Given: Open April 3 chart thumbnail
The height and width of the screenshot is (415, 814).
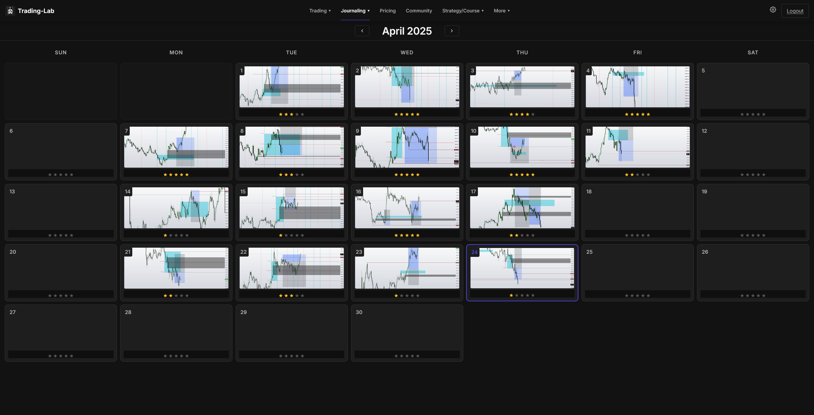Looking at the screenshot, I should [522, 87].
